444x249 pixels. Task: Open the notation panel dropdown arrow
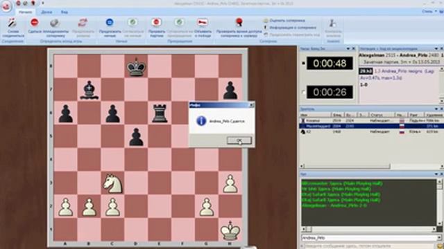pos(436,49)
